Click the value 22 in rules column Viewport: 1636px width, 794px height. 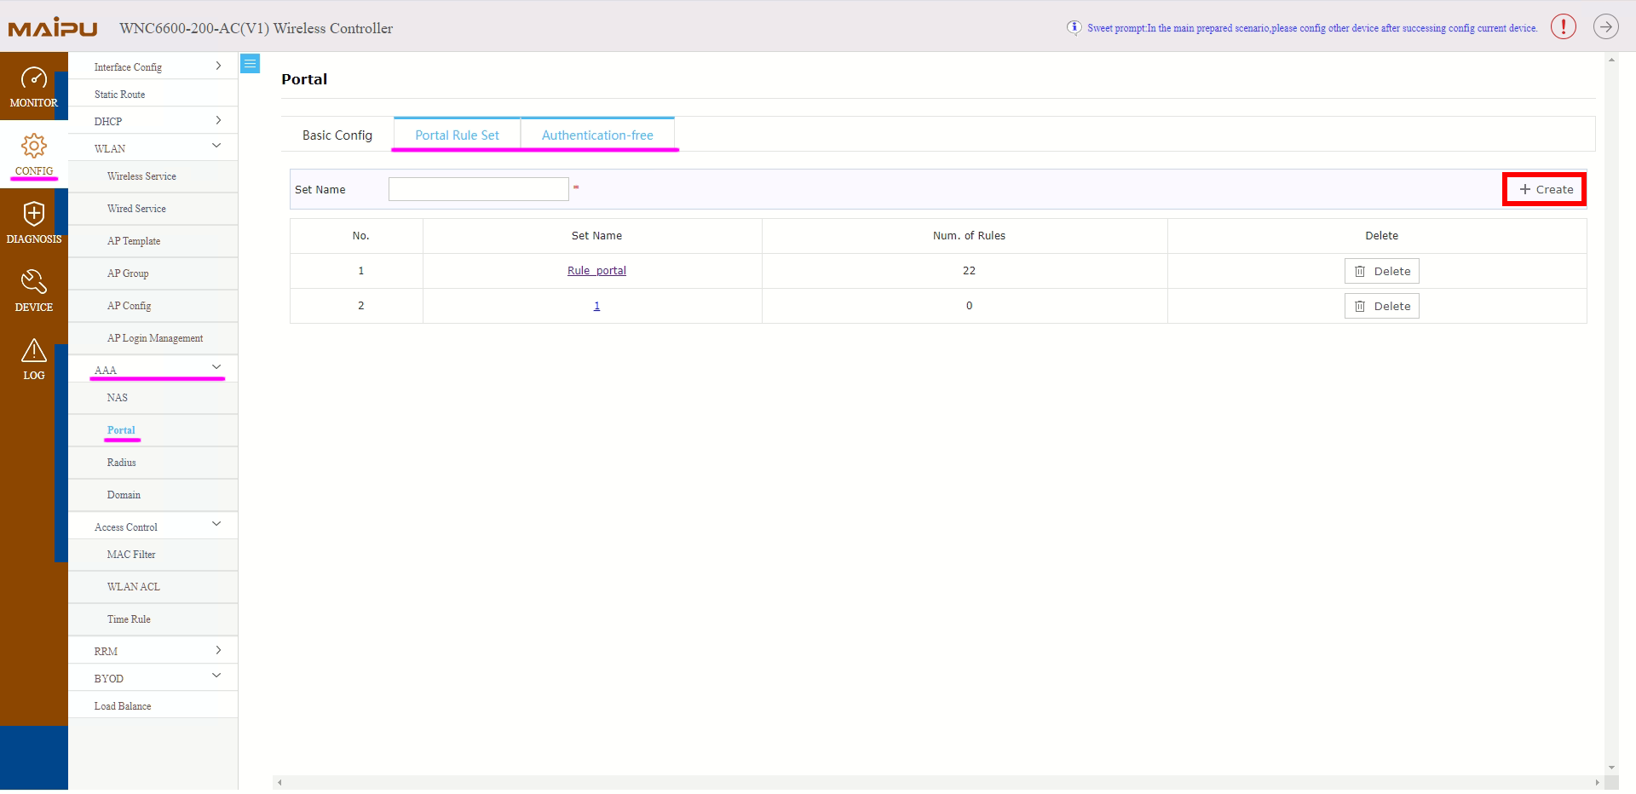pyautogui.click(x=969, y=271)
